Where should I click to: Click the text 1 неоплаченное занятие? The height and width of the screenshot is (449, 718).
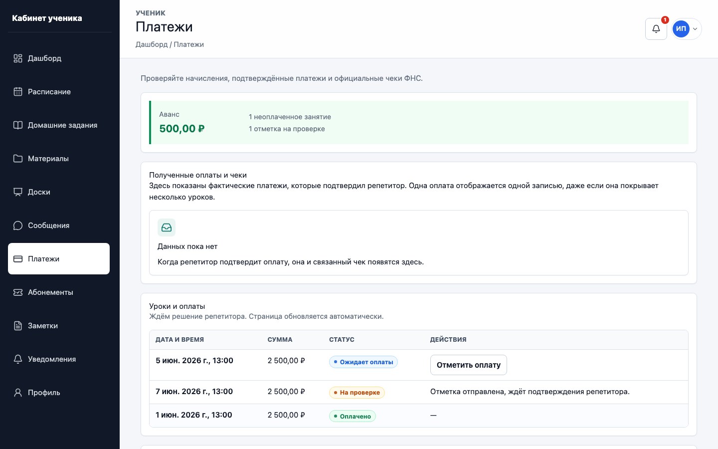290,117
